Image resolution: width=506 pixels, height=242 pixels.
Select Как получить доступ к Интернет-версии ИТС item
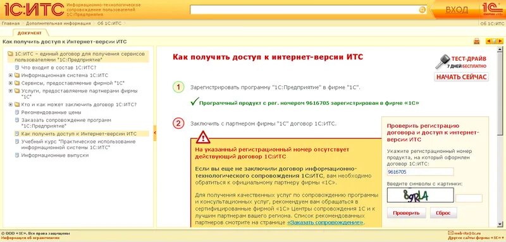pos(78,134)
